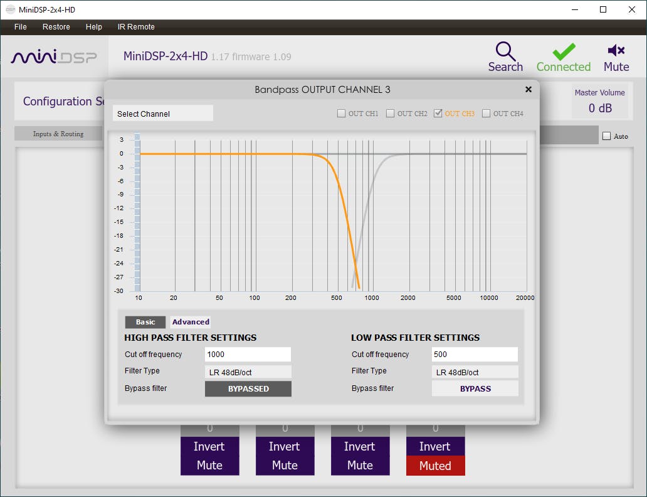Click the green Connected checkmark icon
Image resolution: width=647 pixels, height=497 pixels.
point(563,51)
